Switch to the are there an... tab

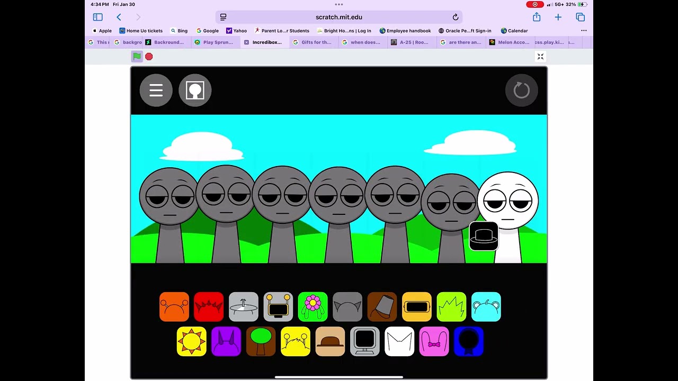[461, 42]
